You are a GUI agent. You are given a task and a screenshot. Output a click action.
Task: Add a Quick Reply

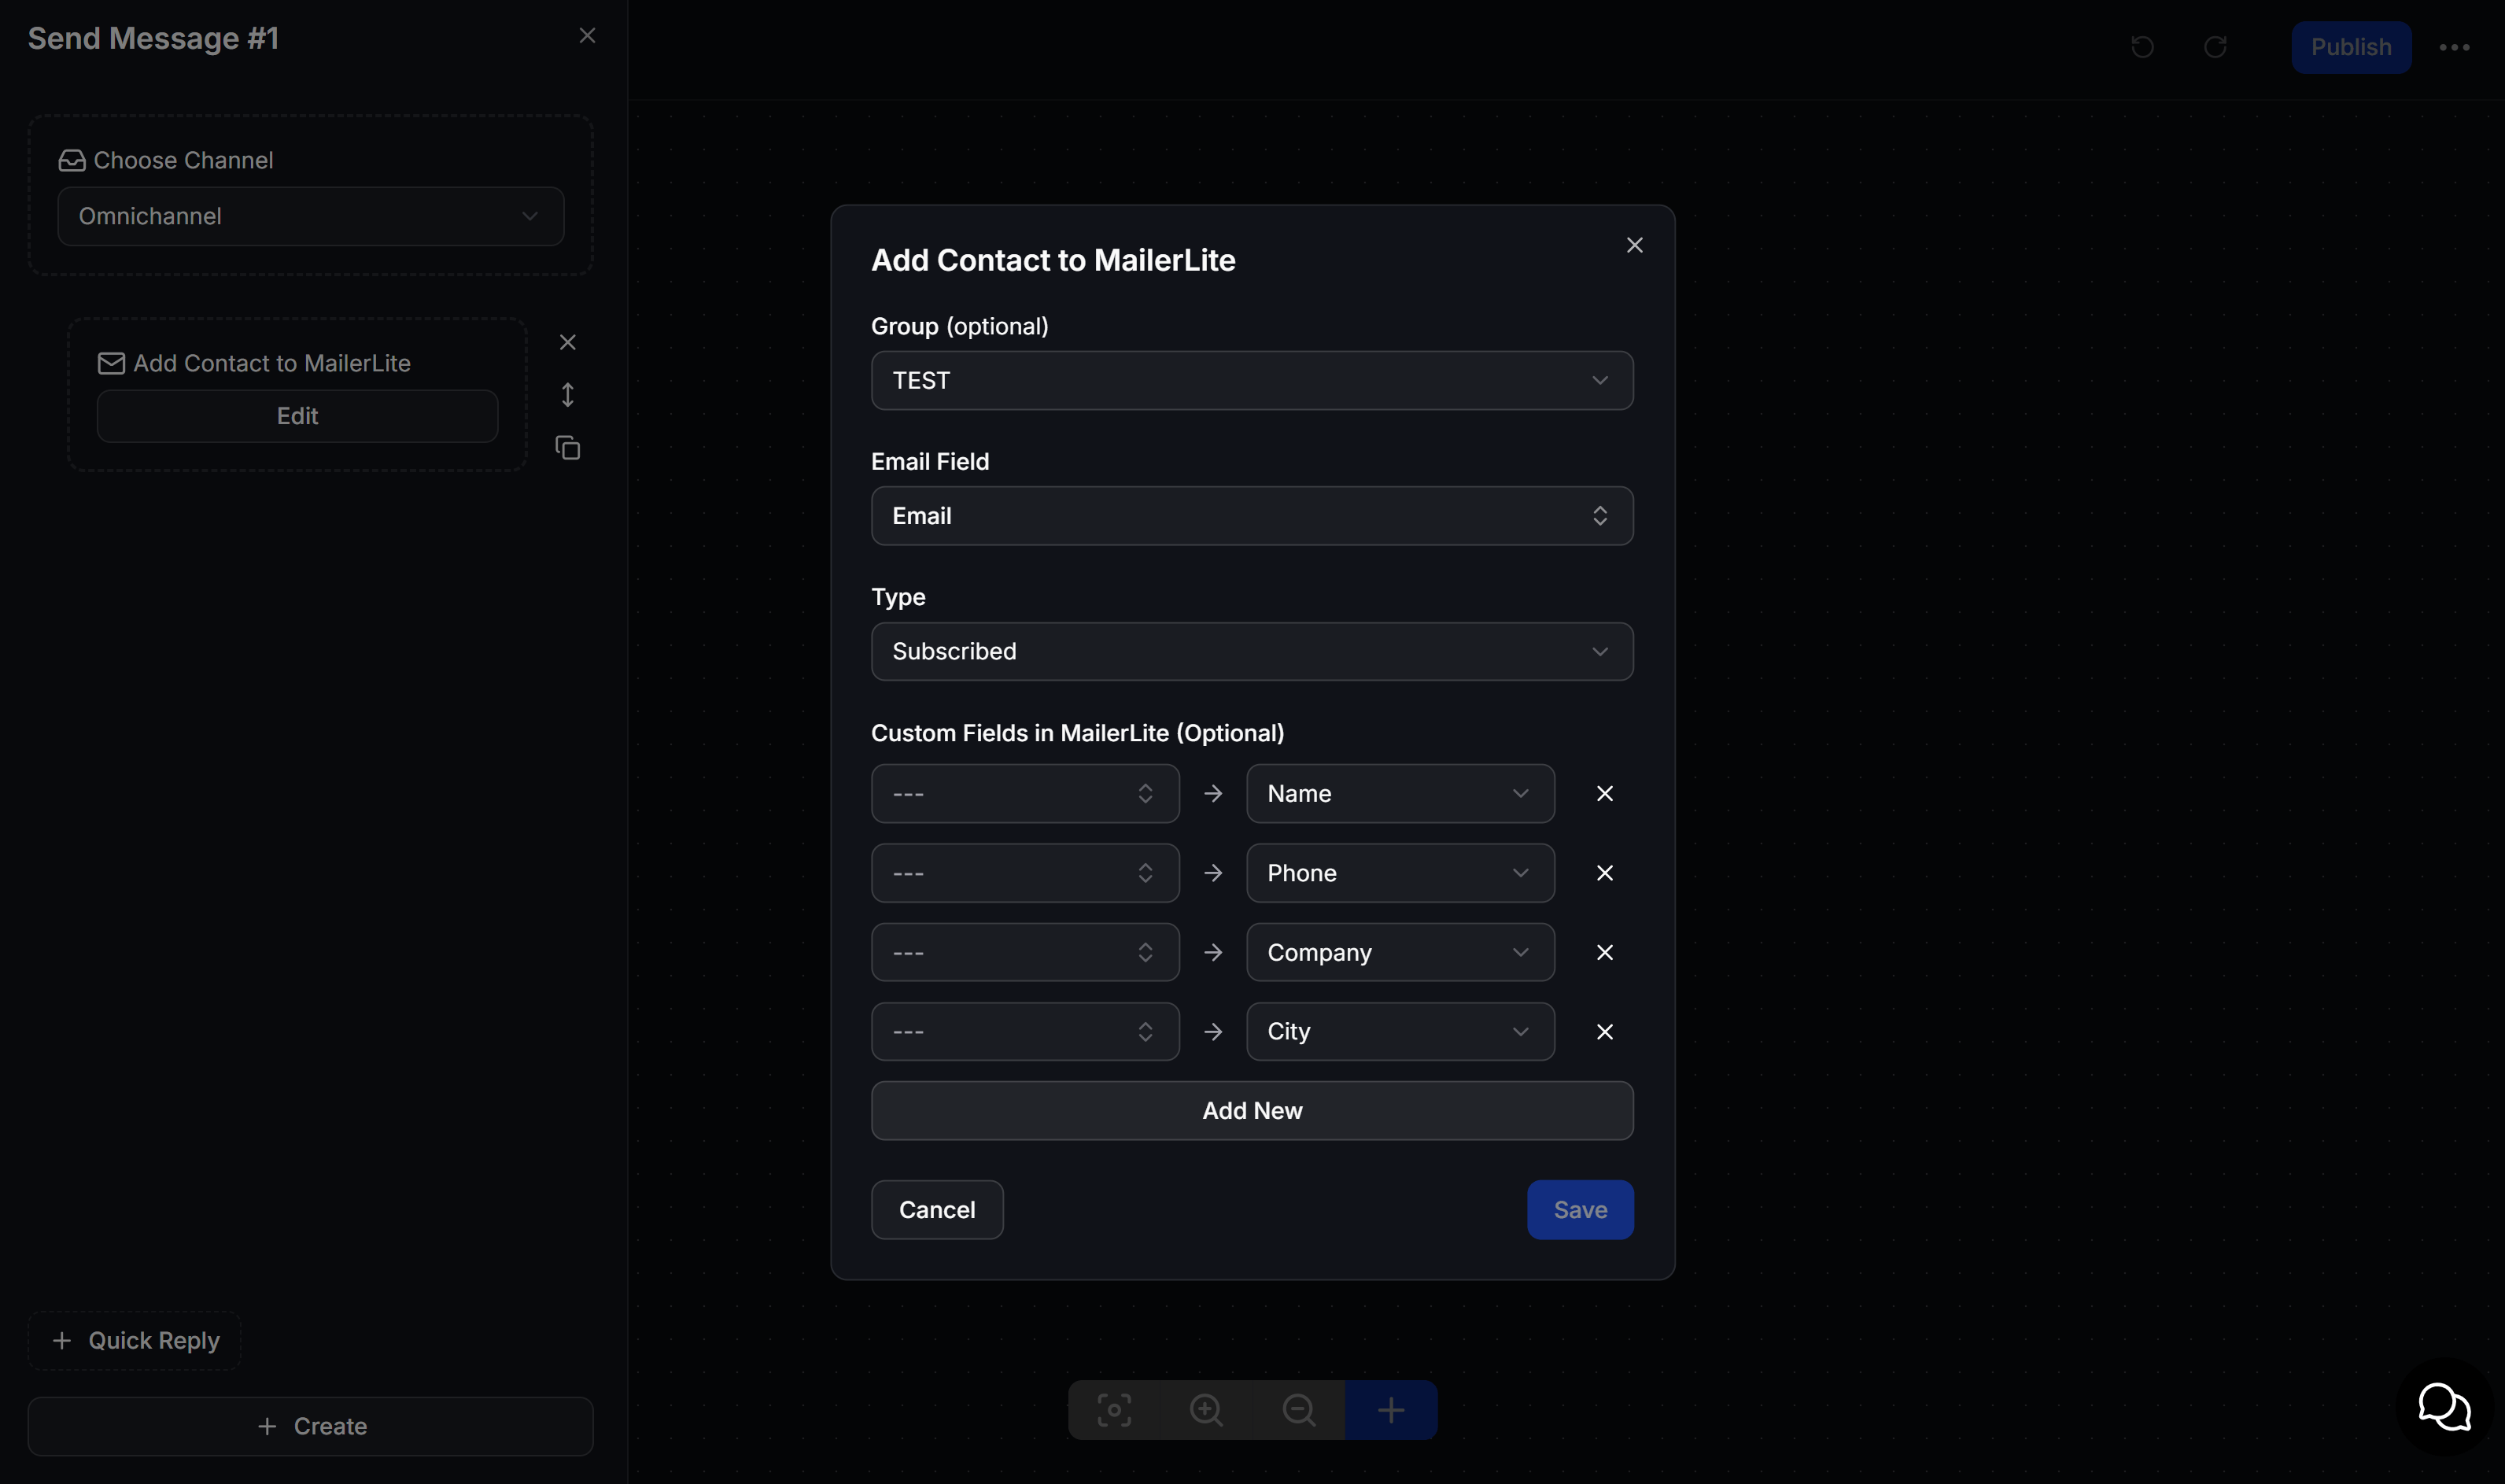[135, 1341]
